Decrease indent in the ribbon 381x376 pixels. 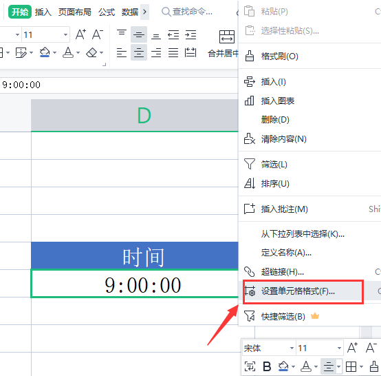173,34
